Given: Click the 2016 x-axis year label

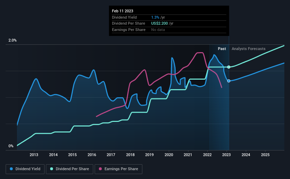Looking at the screenshot, I should pyautogui.click(x=92, y=155).
